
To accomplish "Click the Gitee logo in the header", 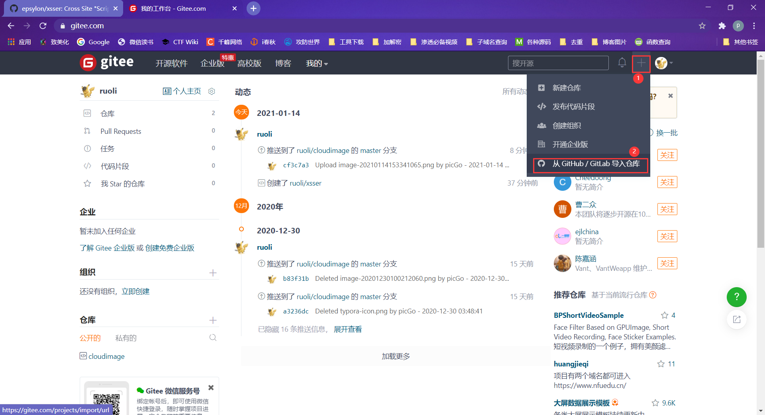I will [107, 63].
